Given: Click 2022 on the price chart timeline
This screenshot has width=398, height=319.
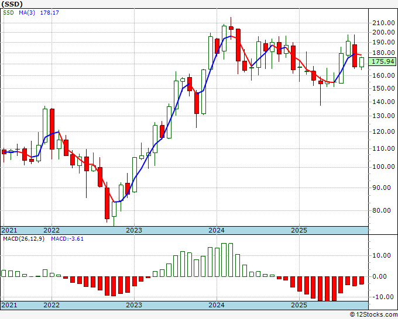Looking at the screenshot, I should [x=52, y=230].
